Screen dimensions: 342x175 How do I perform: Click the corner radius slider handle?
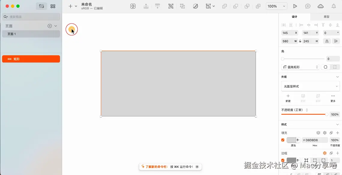tap(283, 59)
